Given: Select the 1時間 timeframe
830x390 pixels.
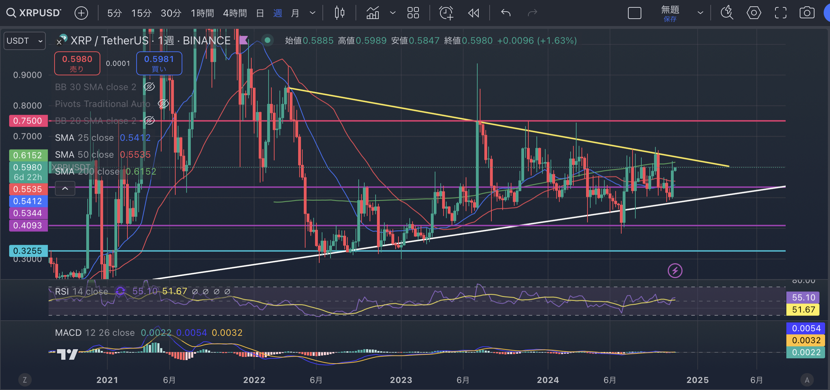Looking at the screenshot, I should 202,13.
